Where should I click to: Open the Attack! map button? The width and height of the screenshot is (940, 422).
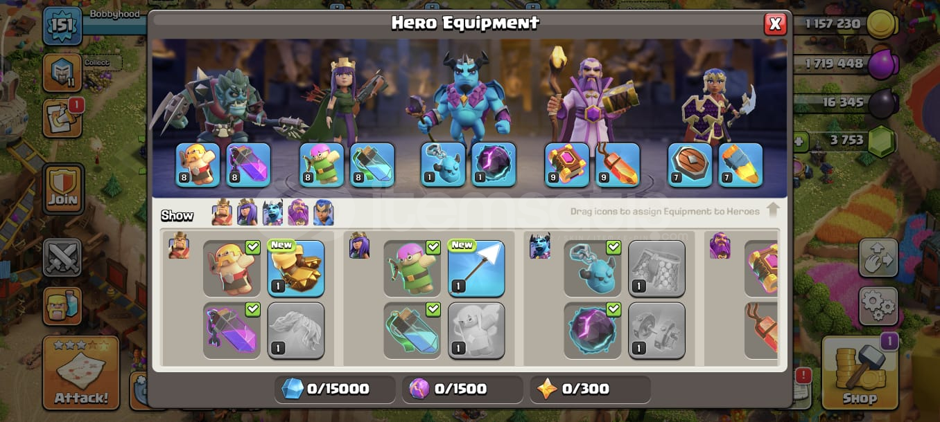(x=81, y=372)
